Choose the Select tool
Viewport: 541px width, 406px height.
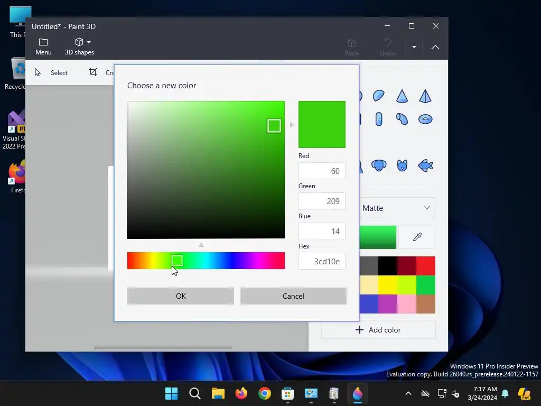[x=51, y=72]
